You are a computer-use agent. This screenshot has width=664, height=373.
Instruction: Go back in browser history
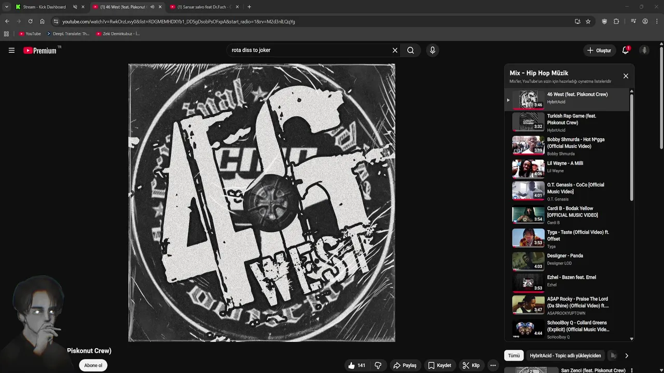click(x=7, y=21)
